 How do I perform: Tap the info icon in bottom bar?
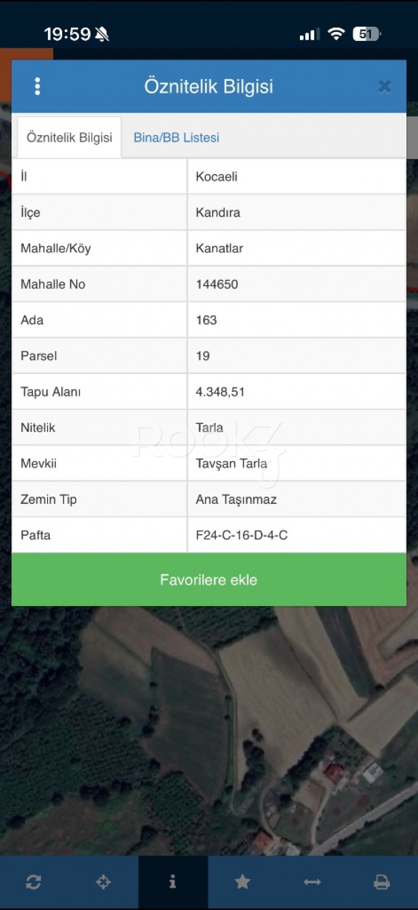coord(173,882)
